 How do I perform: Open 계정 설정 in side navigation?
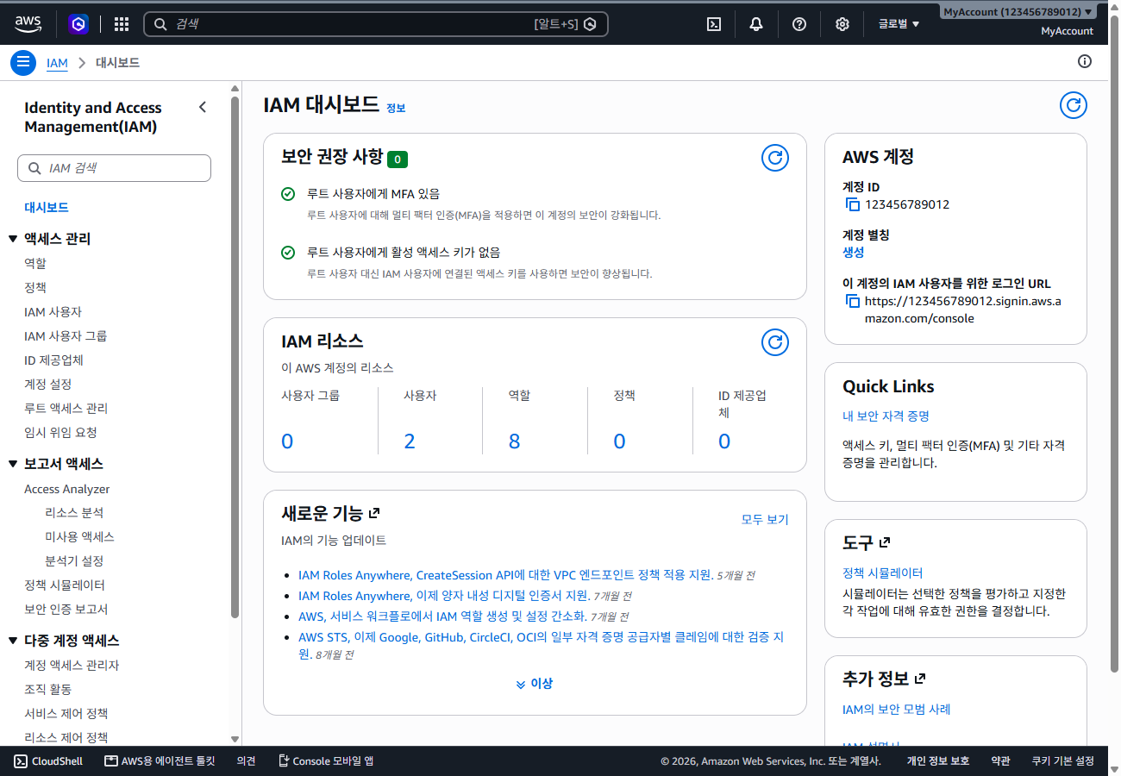tap(47, 384)
